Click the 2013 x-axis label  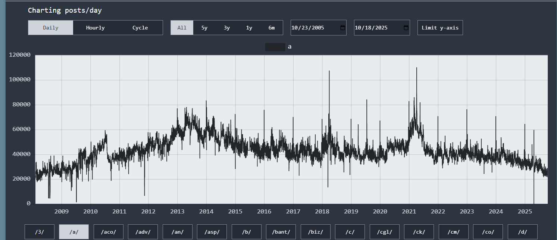pyautogui.click(x=177, y=212)
